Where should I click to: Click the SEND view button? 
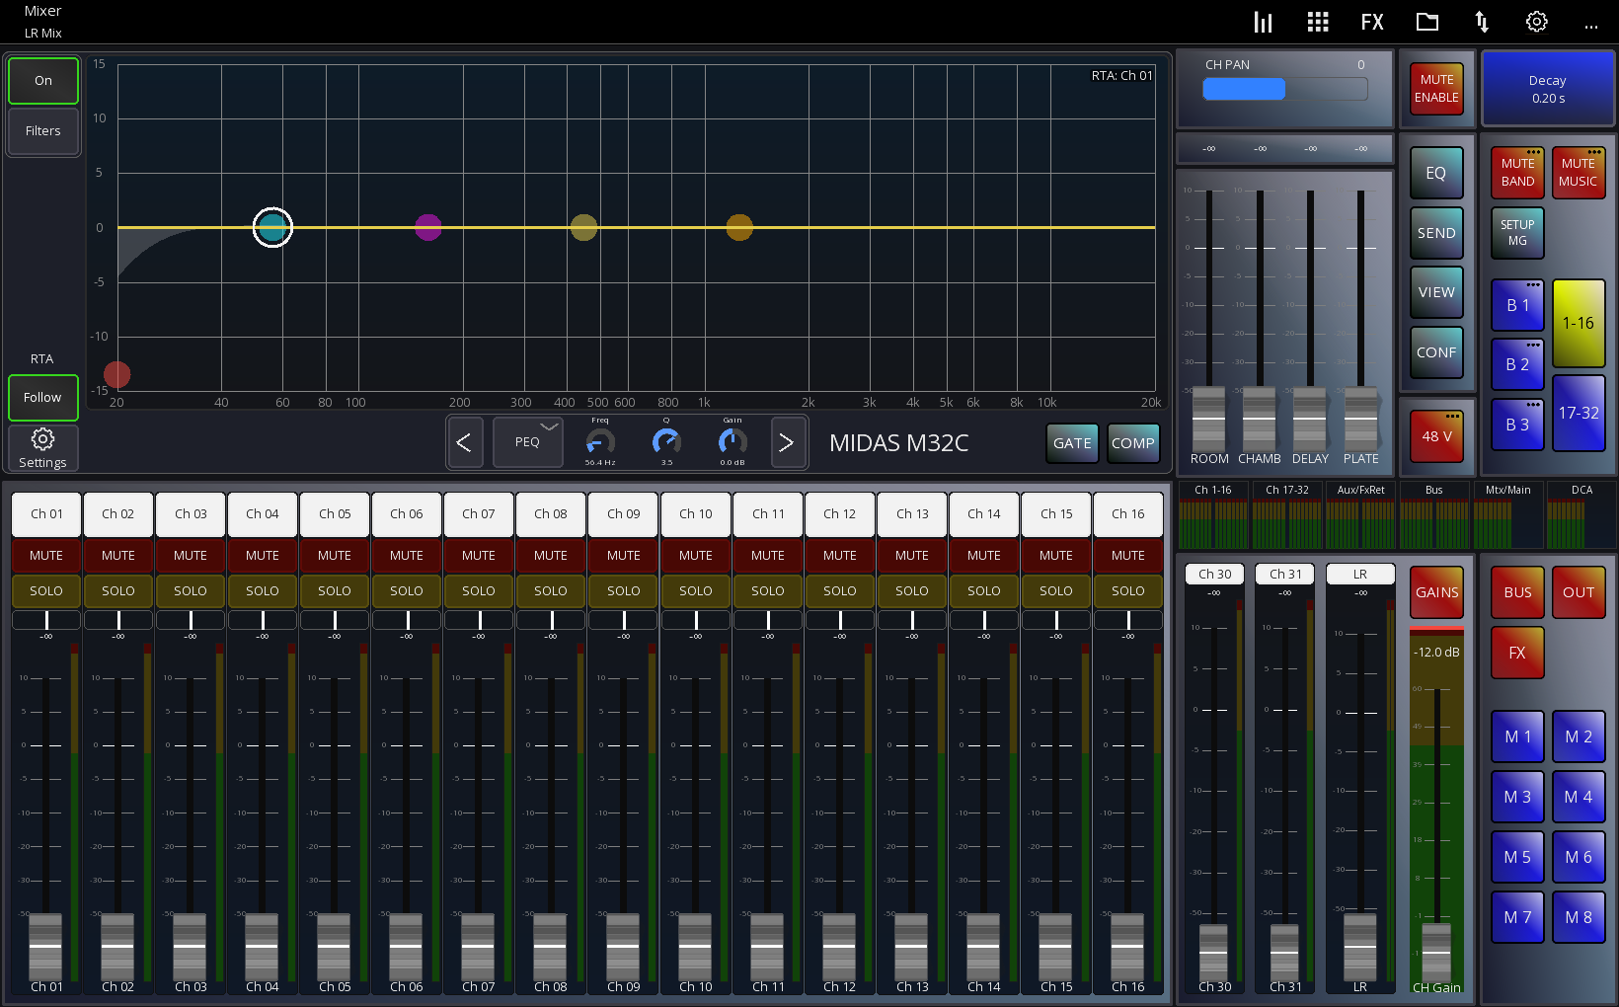(1436, 233)
